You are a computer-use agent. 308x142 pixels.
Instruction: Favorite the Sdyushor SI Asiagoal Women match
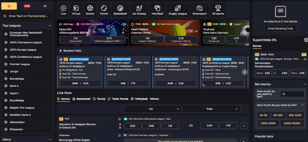tap(119, 119)
